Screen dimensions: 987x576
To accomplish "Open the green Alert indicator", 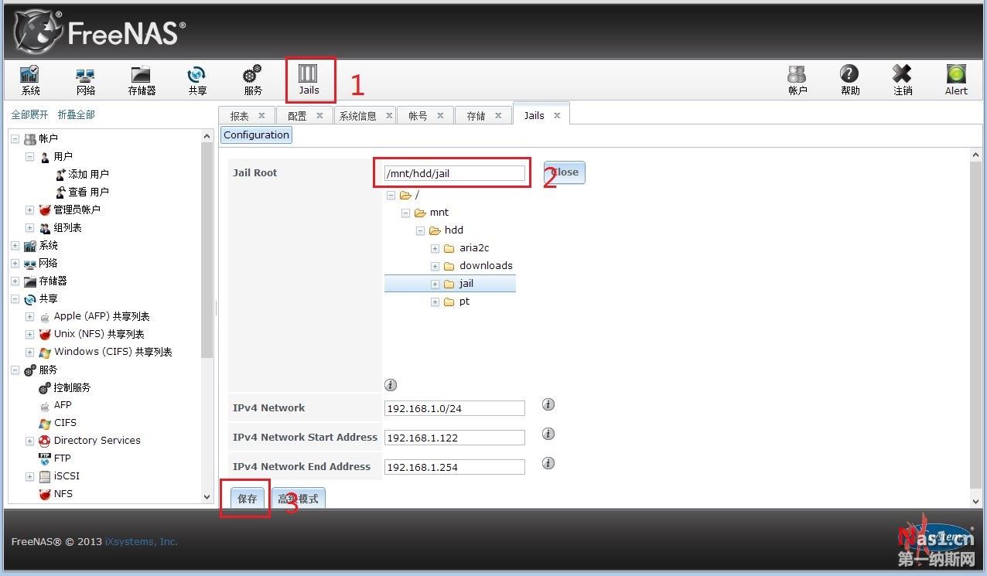I will 957,80.
